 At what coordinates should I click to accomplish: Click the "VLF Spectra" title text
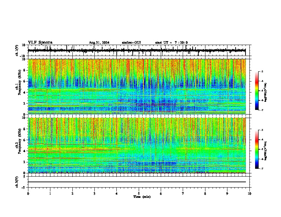tap(40, 42)
